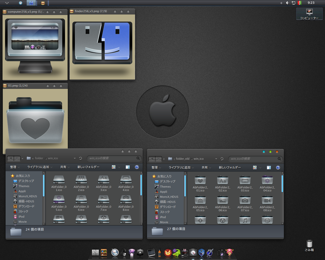Viewport: 325px width, 260px height.
Task: Switch to Finder tab in top bar
Action: tap(31, 3)
